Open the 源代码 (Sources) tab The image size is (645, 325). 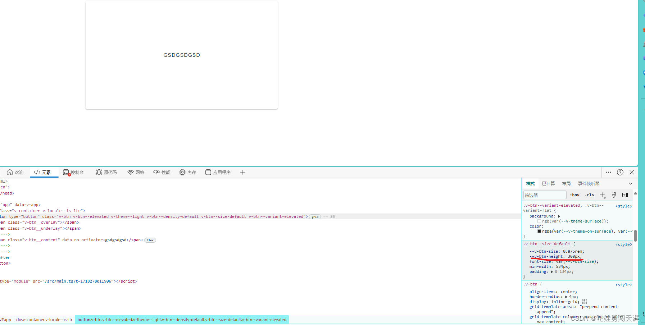coord(106,172)
